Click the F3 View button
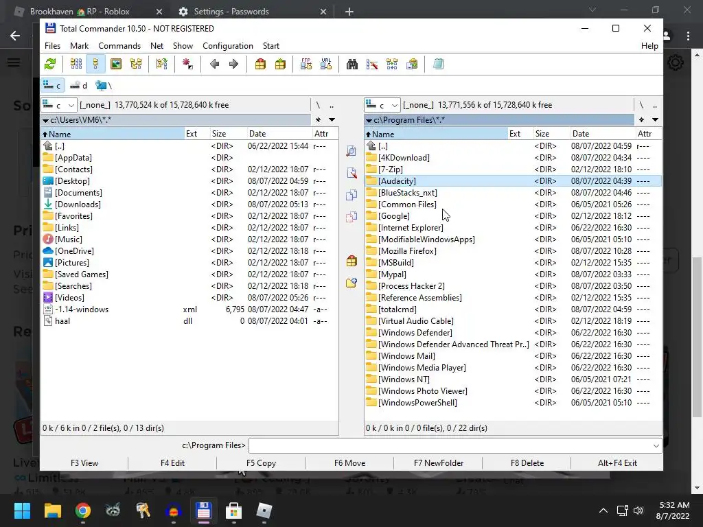Image resolution: width=703 pixels, height=527 pixels. tap(84, 463)
